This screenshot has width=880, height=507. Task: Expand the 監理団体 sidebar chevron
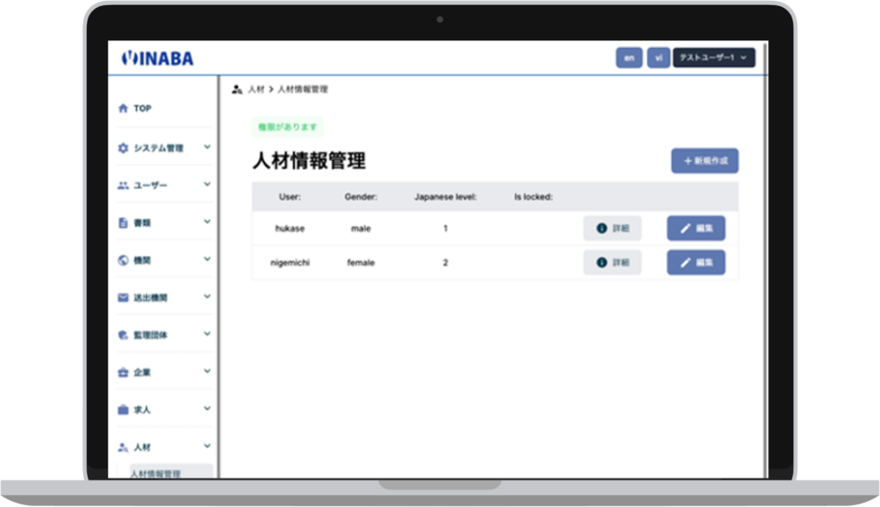click(207, 334)
